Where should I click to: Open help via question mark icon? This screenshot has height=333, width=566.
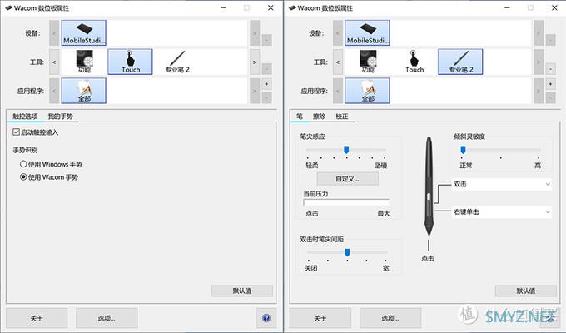tap(266, 318)
